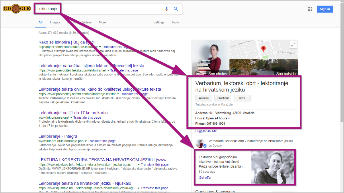This screenshot has height=193, width=344.
Task: Click inside the search box with lektoriranje
Action: click(109, 9)
